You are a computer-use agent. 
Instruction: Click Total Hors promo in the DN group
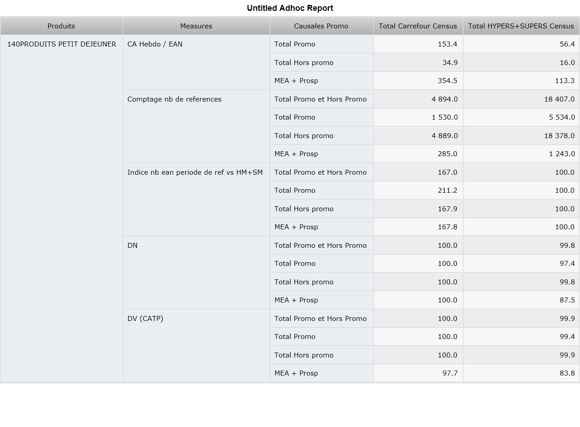pyautogui.click(x=322, y=282)
